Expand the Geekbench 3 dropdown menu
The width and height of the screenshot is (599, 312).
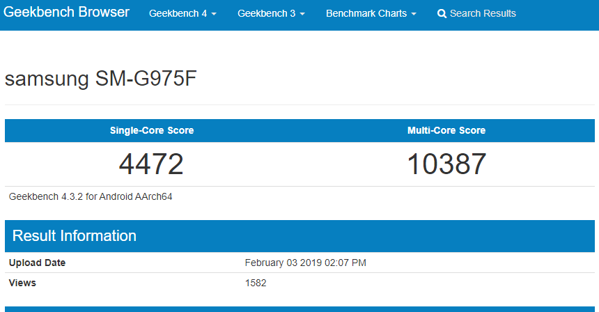pyautogui.click(x=271, y=13)
